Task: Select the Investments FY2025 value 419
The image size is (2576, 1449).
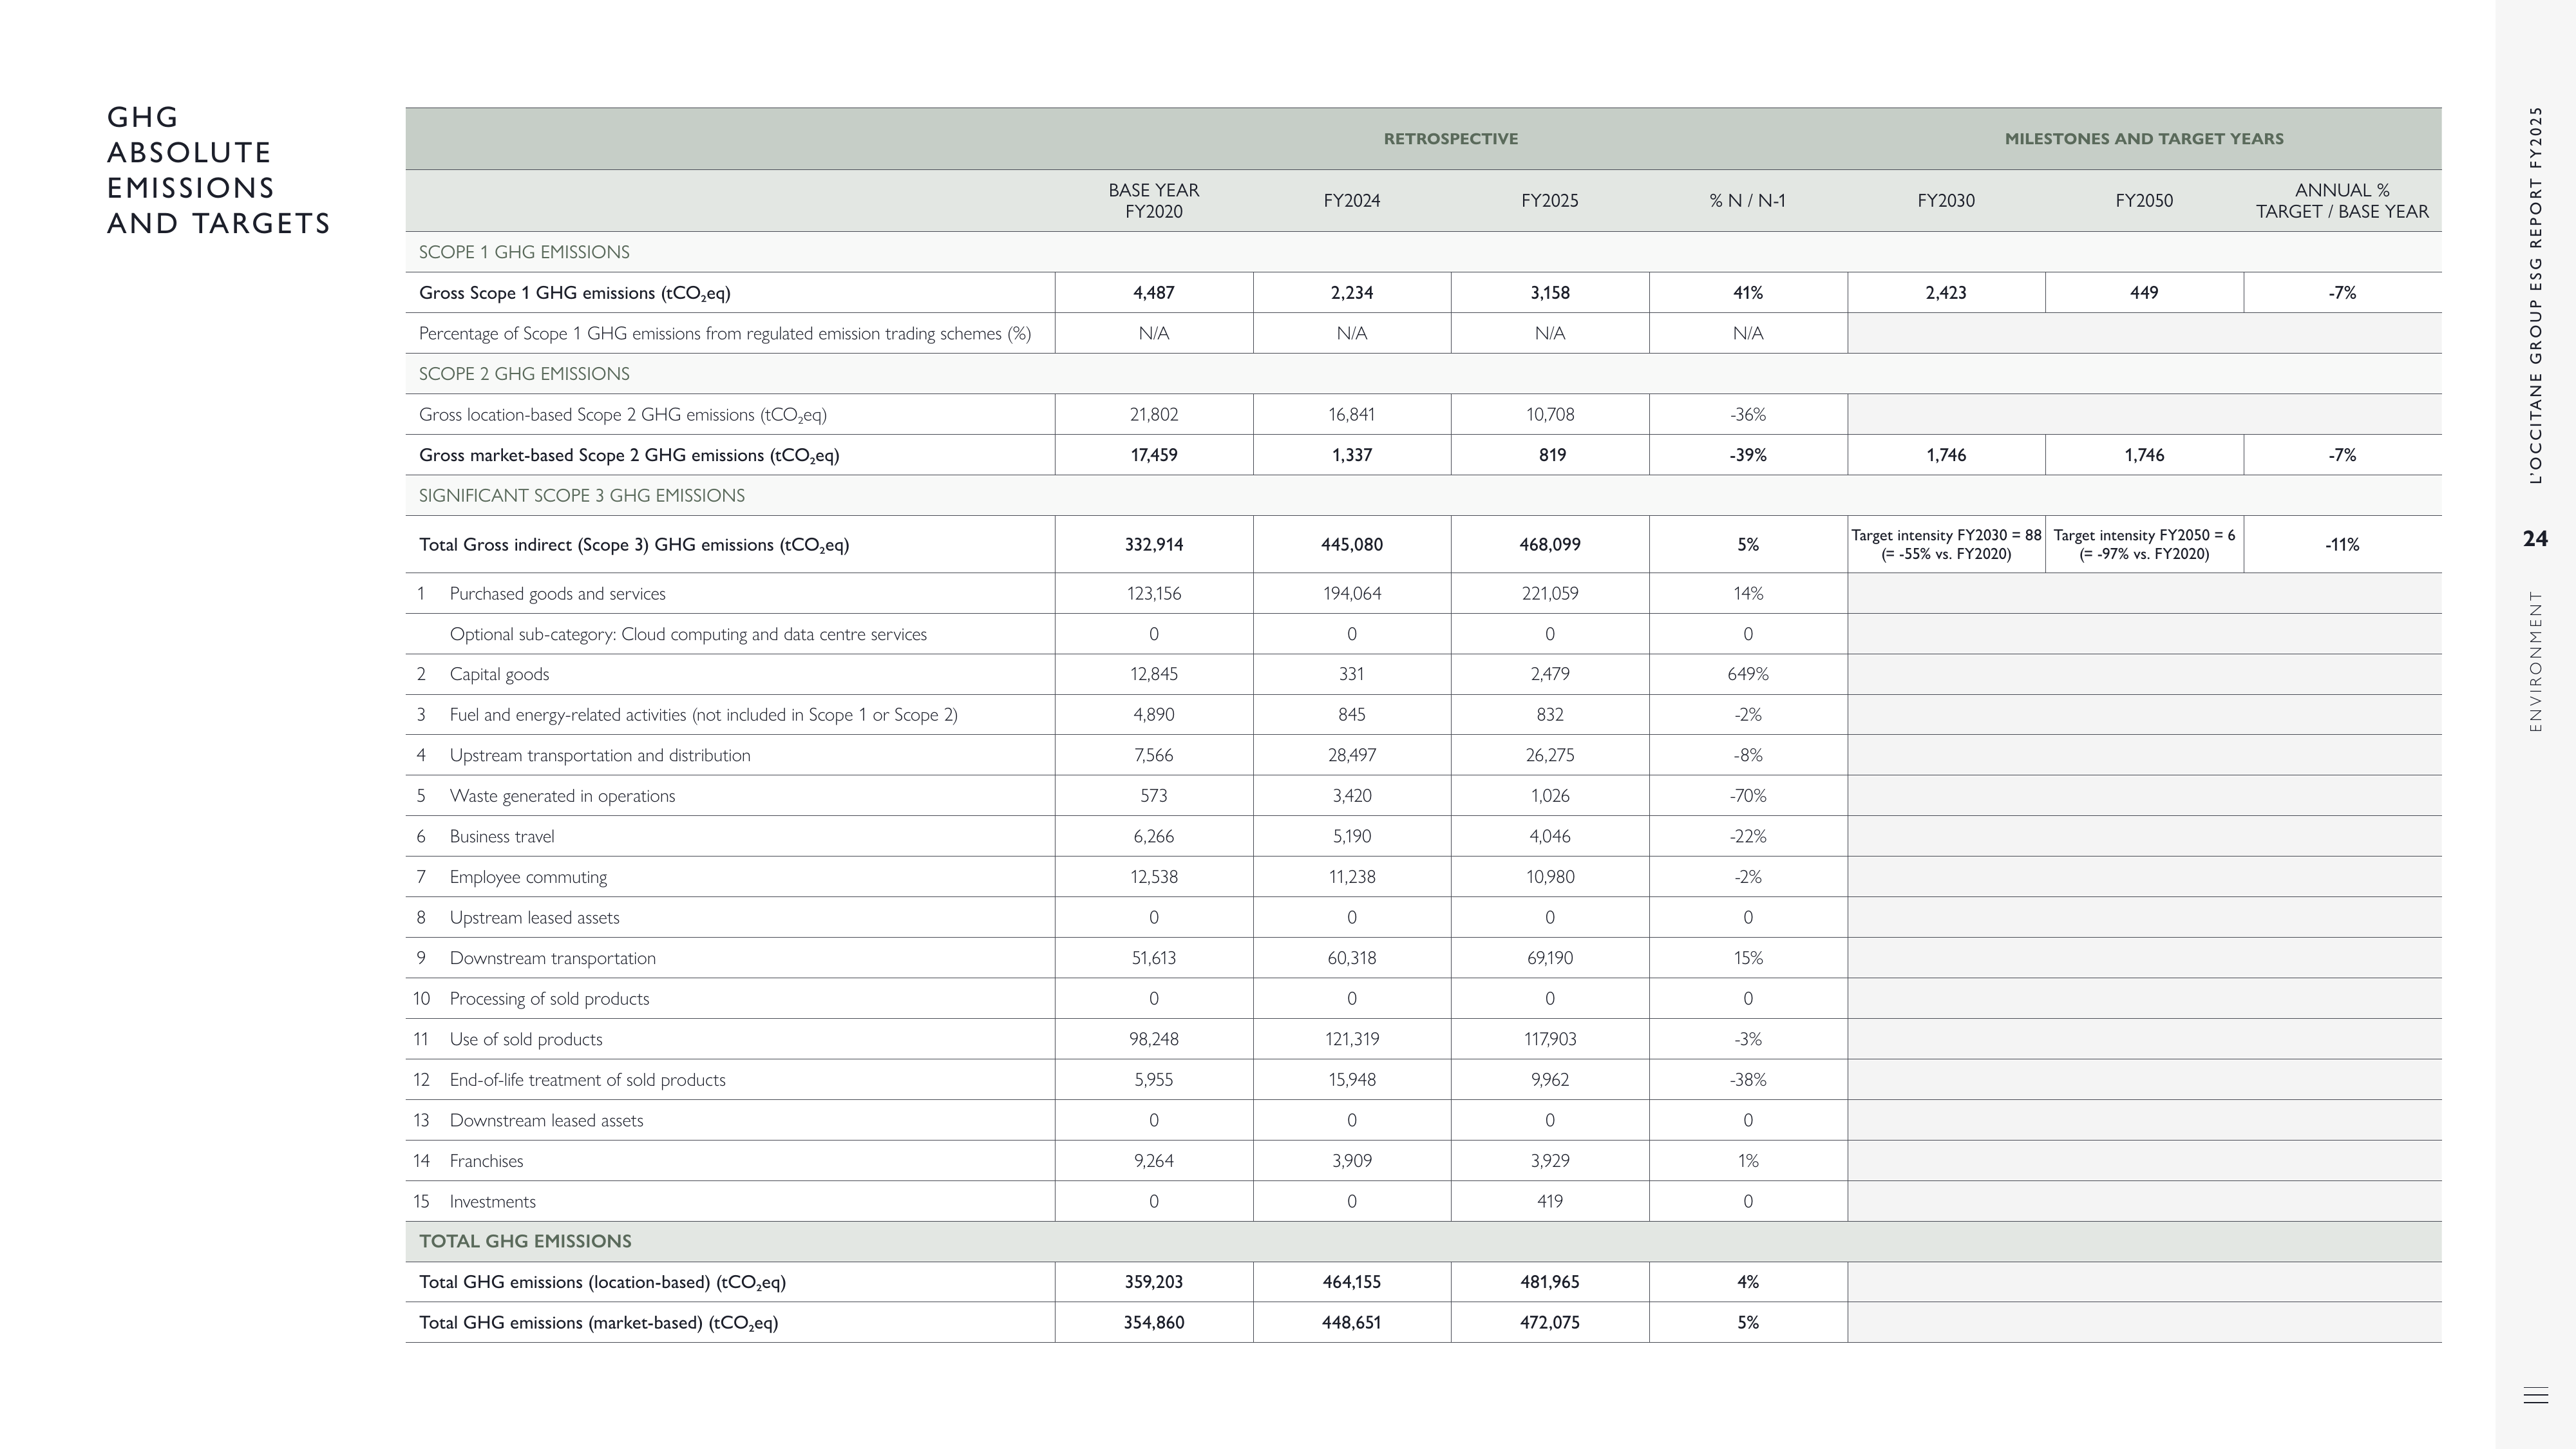Action: coord(1549,1201)
